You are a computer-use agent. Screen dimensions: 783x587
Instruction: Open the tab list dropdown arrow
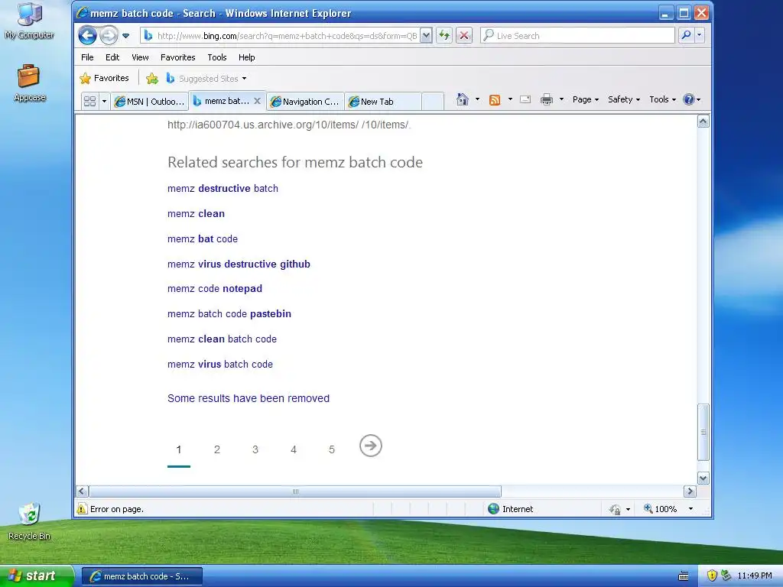tap(104, 102)
